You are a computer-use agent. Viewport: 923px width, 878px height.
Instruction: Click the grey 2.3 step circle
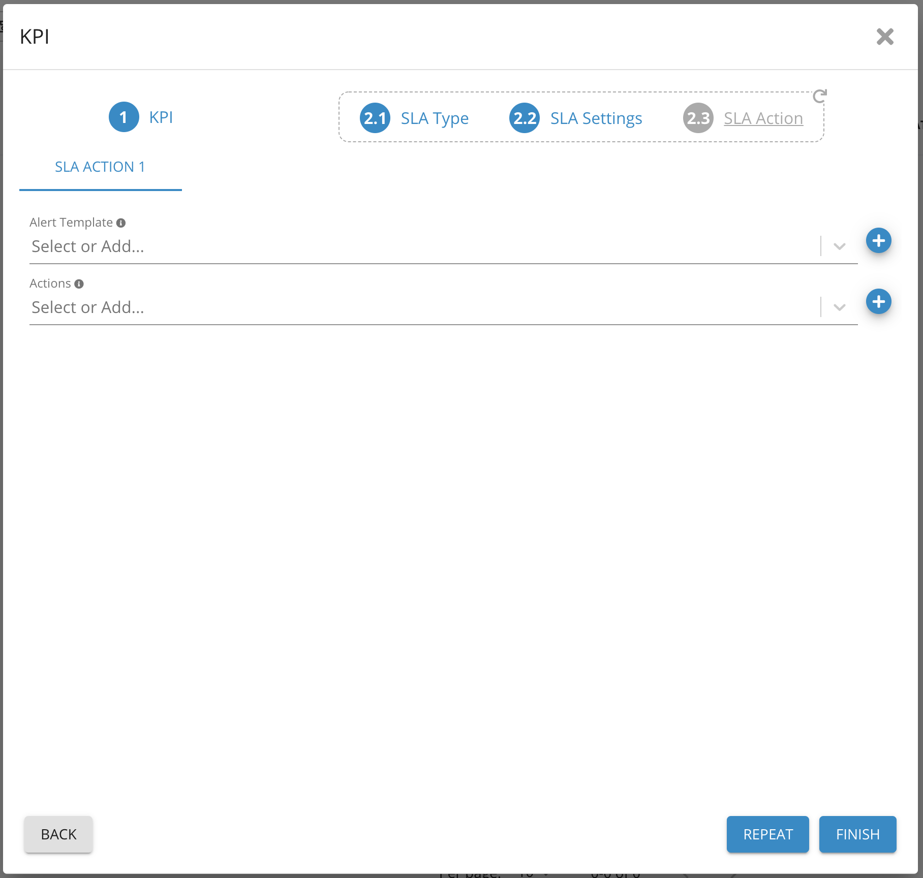(698, 118)
